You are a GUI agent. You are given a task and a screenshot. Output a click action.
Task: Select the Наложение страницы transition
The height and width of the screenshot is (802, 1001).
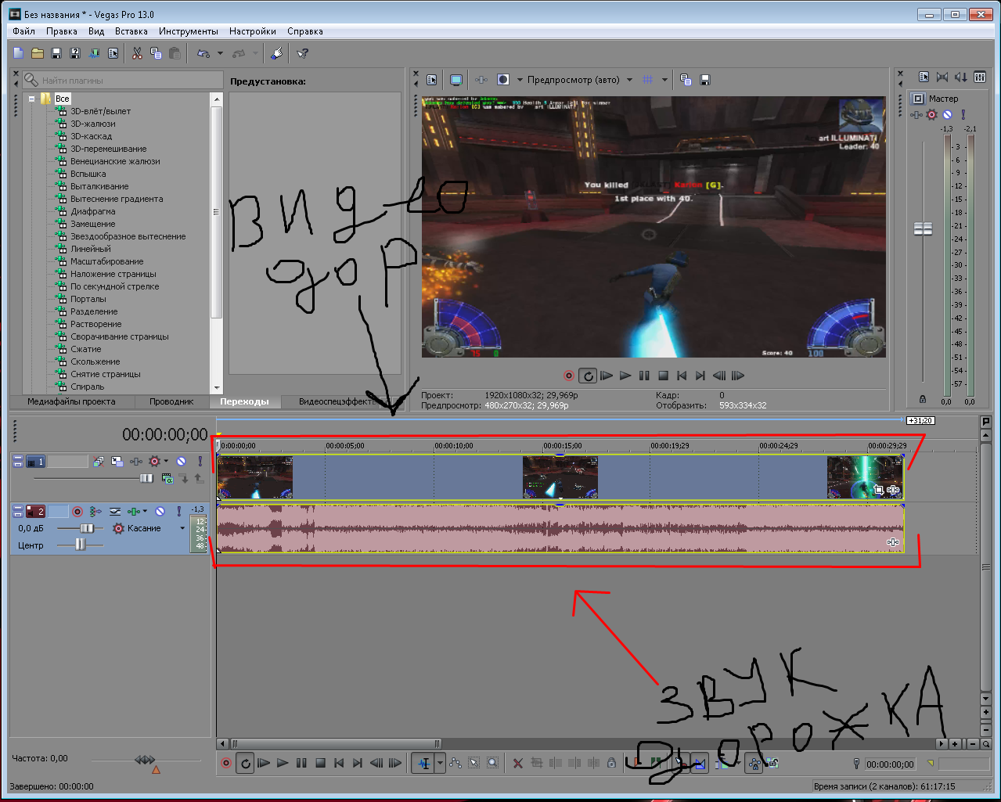[x=113, y=274]
